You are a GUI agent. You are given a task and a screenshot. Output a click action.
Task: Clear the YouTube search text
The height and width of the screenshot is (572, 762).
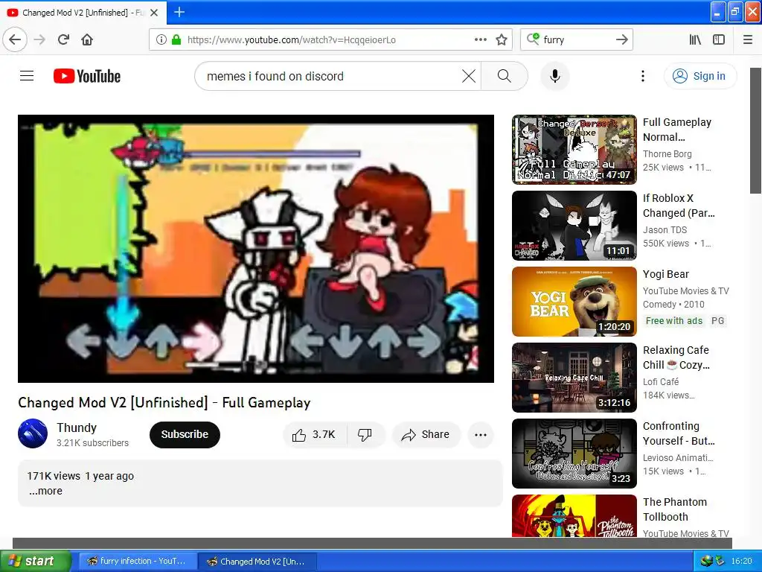tap(469, 77)
